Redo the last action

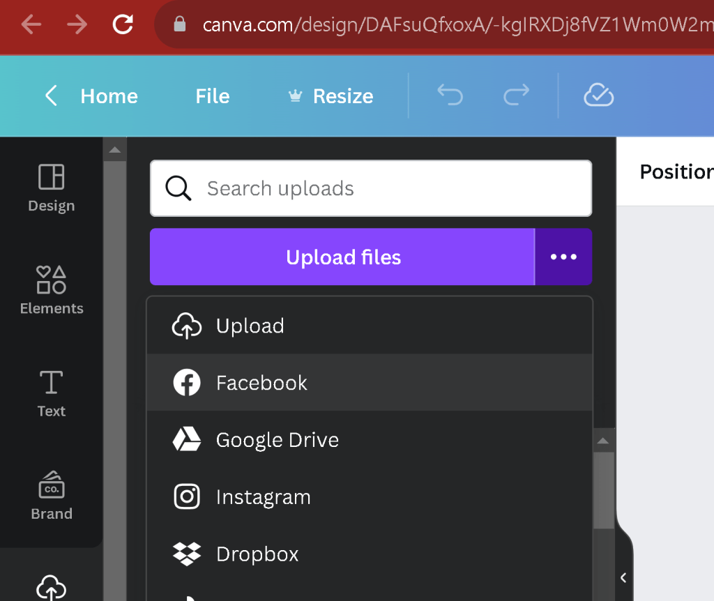pos(517,95)
